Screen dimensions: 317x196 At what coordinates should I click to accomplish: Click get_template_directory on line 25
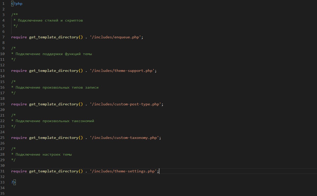53,138
